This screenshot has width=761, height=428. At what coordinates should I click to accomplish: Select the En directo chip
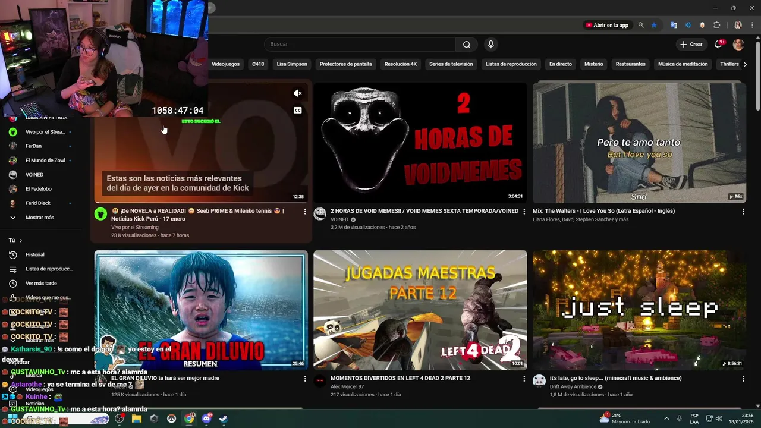pos(561,64)
